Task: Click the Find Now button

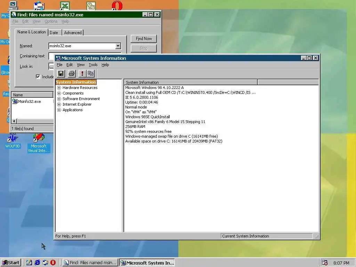Action: (144, 39)
